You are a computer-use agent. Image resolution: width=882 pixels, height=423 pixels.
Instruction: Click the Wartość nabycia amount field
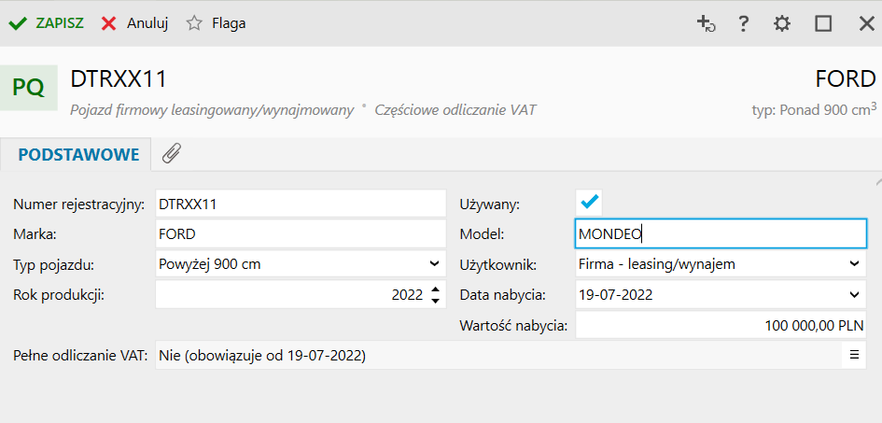[x=721, y=325]
